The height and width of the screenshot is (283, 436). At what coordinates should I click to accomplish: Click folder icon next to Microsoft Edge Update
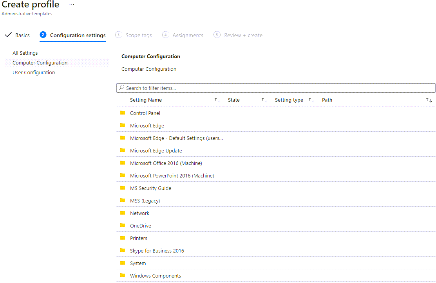123,150
